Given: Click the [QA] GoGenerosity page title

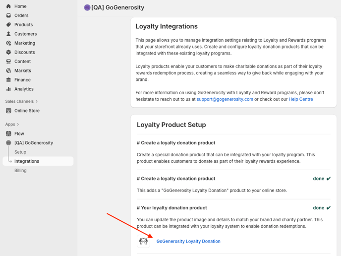Looking at the screenshot, I should pyautogui.click(x=117, y=7).
